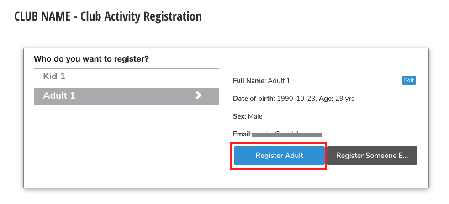Click the Adult 1 full name value
Screen dimensions: 449x204
pyautogui.click(x=279, y=81)
